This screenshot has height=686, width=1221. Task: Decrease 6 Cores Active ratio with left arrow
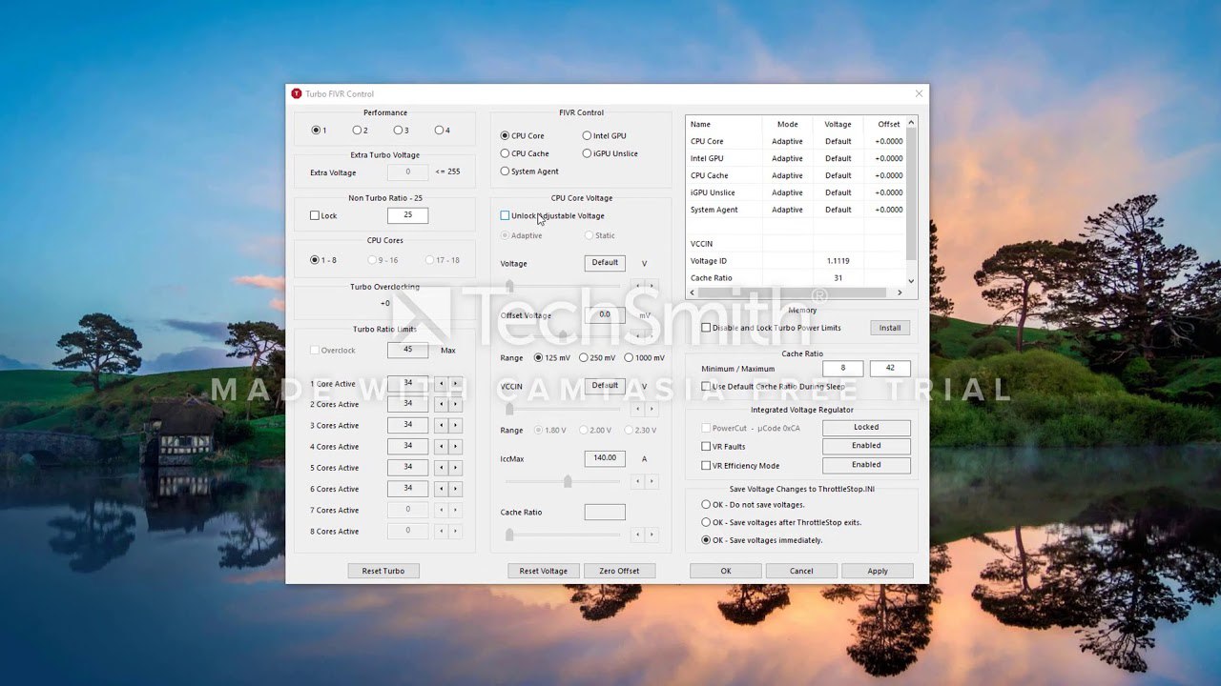441,489
